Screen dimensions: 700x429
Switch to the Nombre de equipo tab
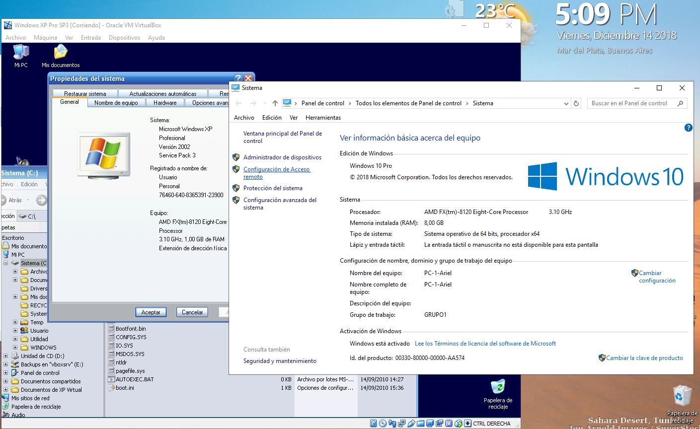tap(116, 103)
